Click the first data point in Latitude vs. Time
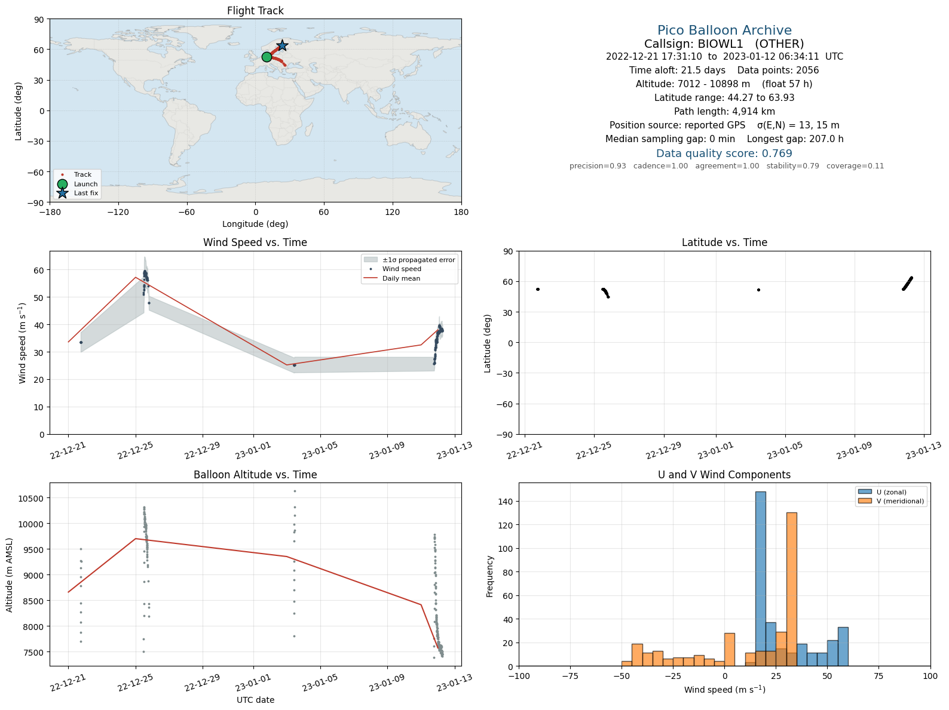This screenshot has width=949, height=710. tap(538, 290)
